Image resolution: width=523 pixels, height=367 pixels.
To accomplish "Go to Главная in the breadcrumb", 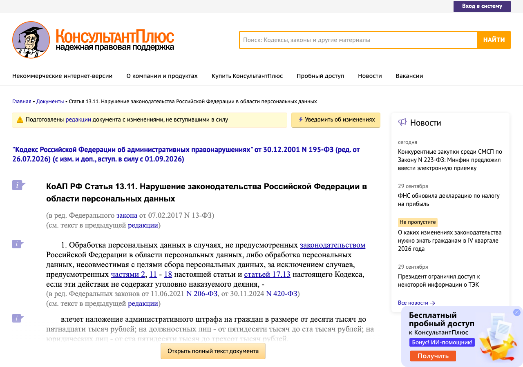I will point(22,101).
